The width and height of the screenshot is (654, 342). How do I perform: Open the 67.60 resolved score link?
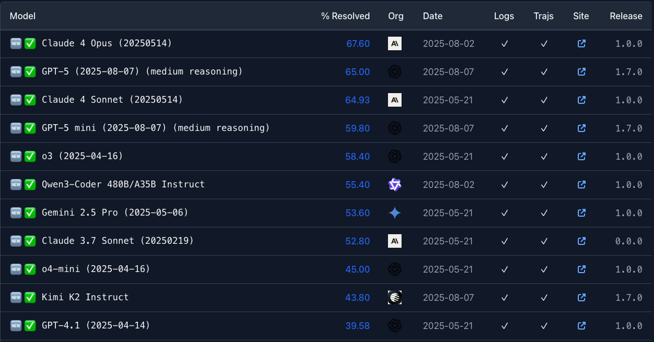(x=358, y=44)
